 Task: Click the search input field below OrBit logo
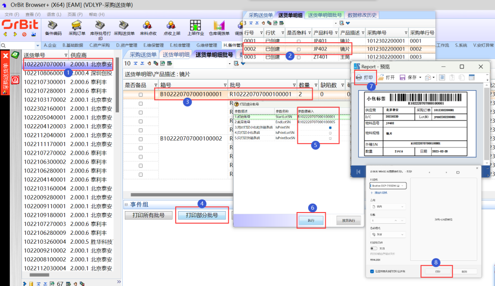click(20, 46)
